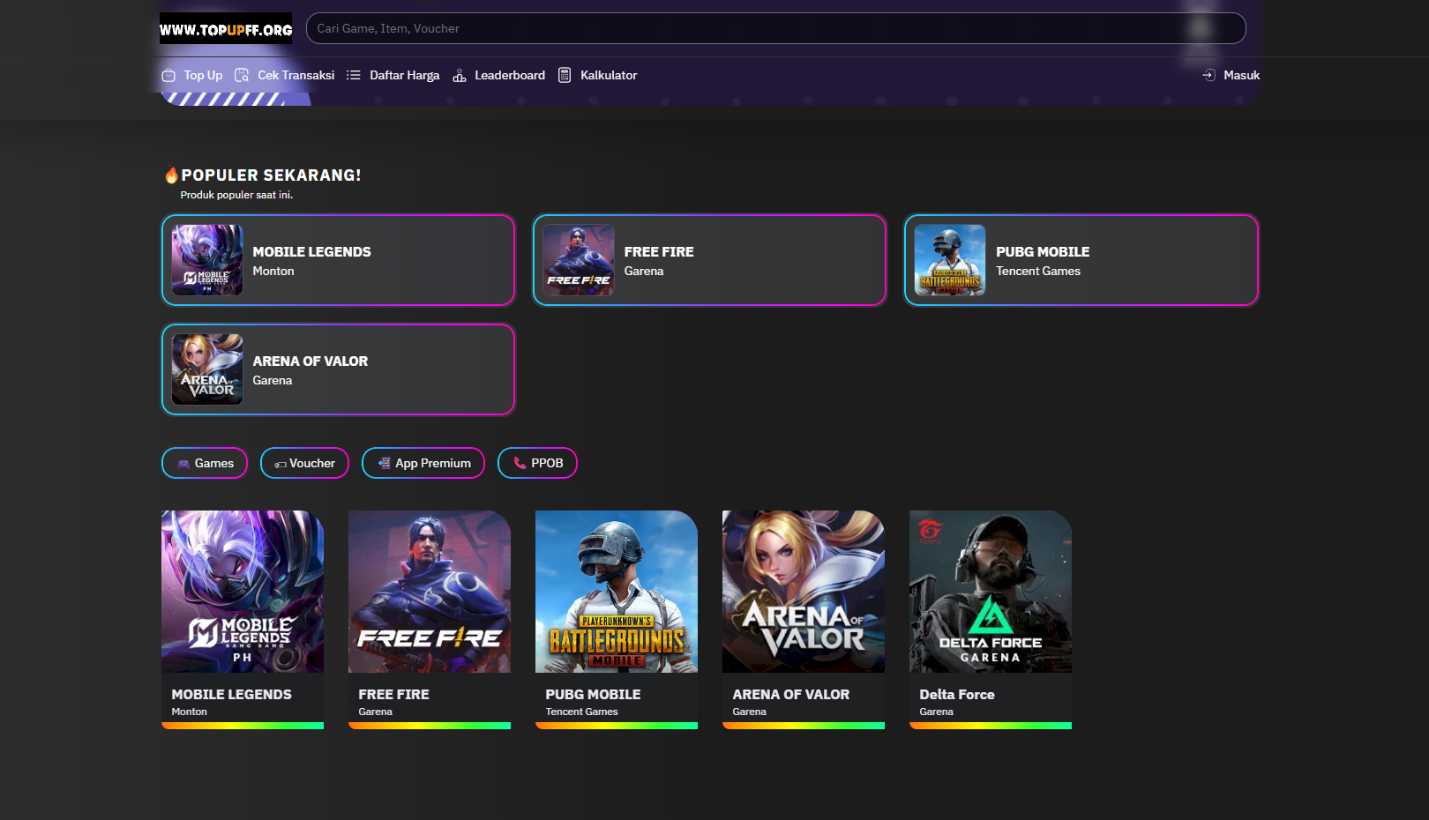Click the Masuk login link

tap(1241, 76)
